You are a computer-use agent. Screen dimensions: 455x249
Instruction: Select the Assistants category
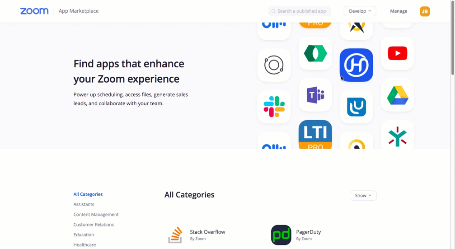tap(84, 204)
